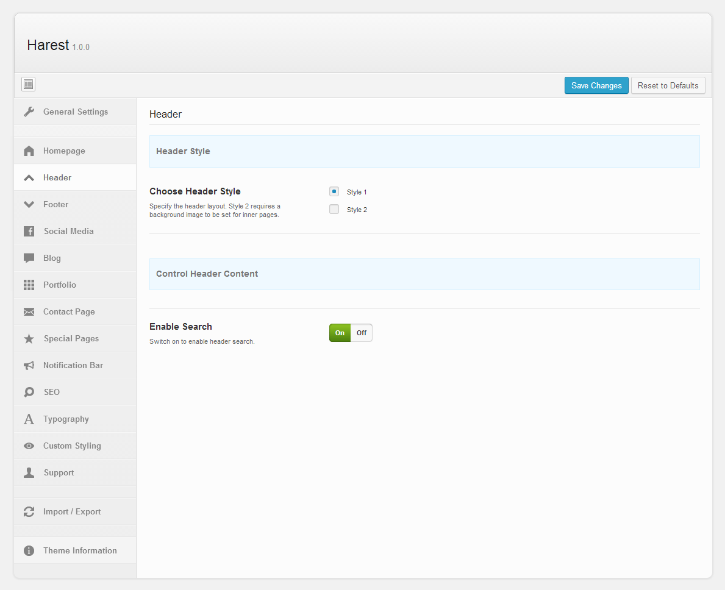Select the Style 1 radio option
This screenshot has width=725, height=590.
(x=334, y=191)
